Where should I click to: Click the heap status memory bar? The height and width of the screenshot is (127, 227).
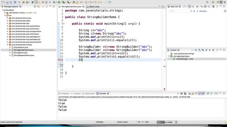(x=166, y=122)
